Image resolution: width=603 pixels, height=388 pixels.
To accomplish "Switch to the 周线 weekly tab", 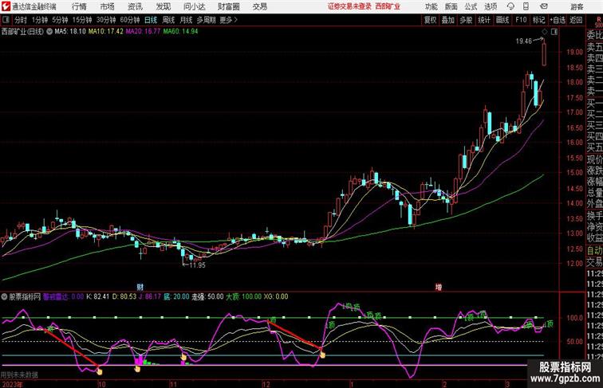I will [168, 20].
